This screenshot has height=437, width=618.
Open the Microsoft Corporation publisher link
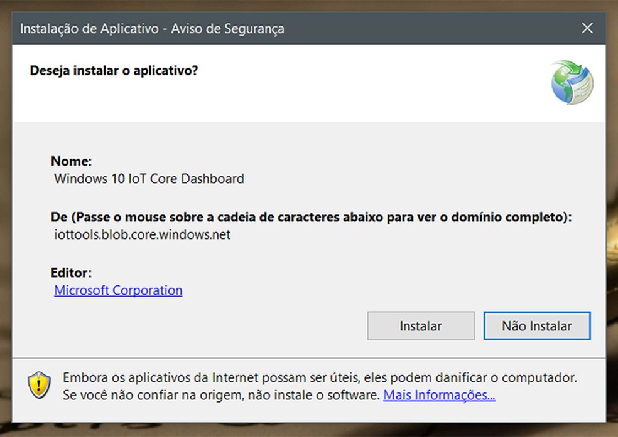tap(117, 290)
